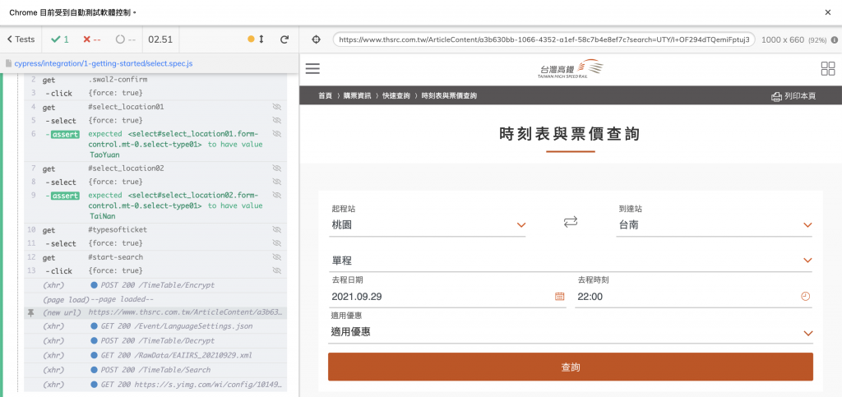Open the 到達站 dropdown showing 台南
The width and height of the screenshot is (842, 397).
pos(715,224)
